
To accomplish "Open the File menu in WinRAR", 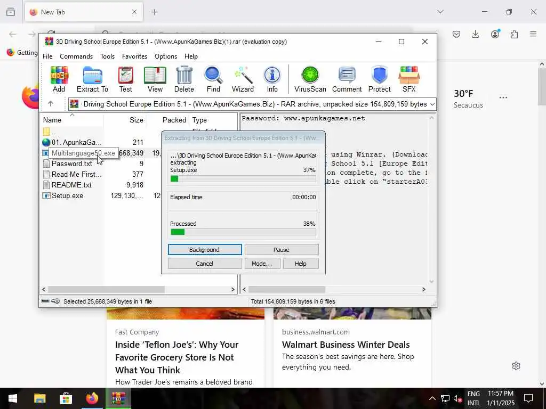I will 47,56.
